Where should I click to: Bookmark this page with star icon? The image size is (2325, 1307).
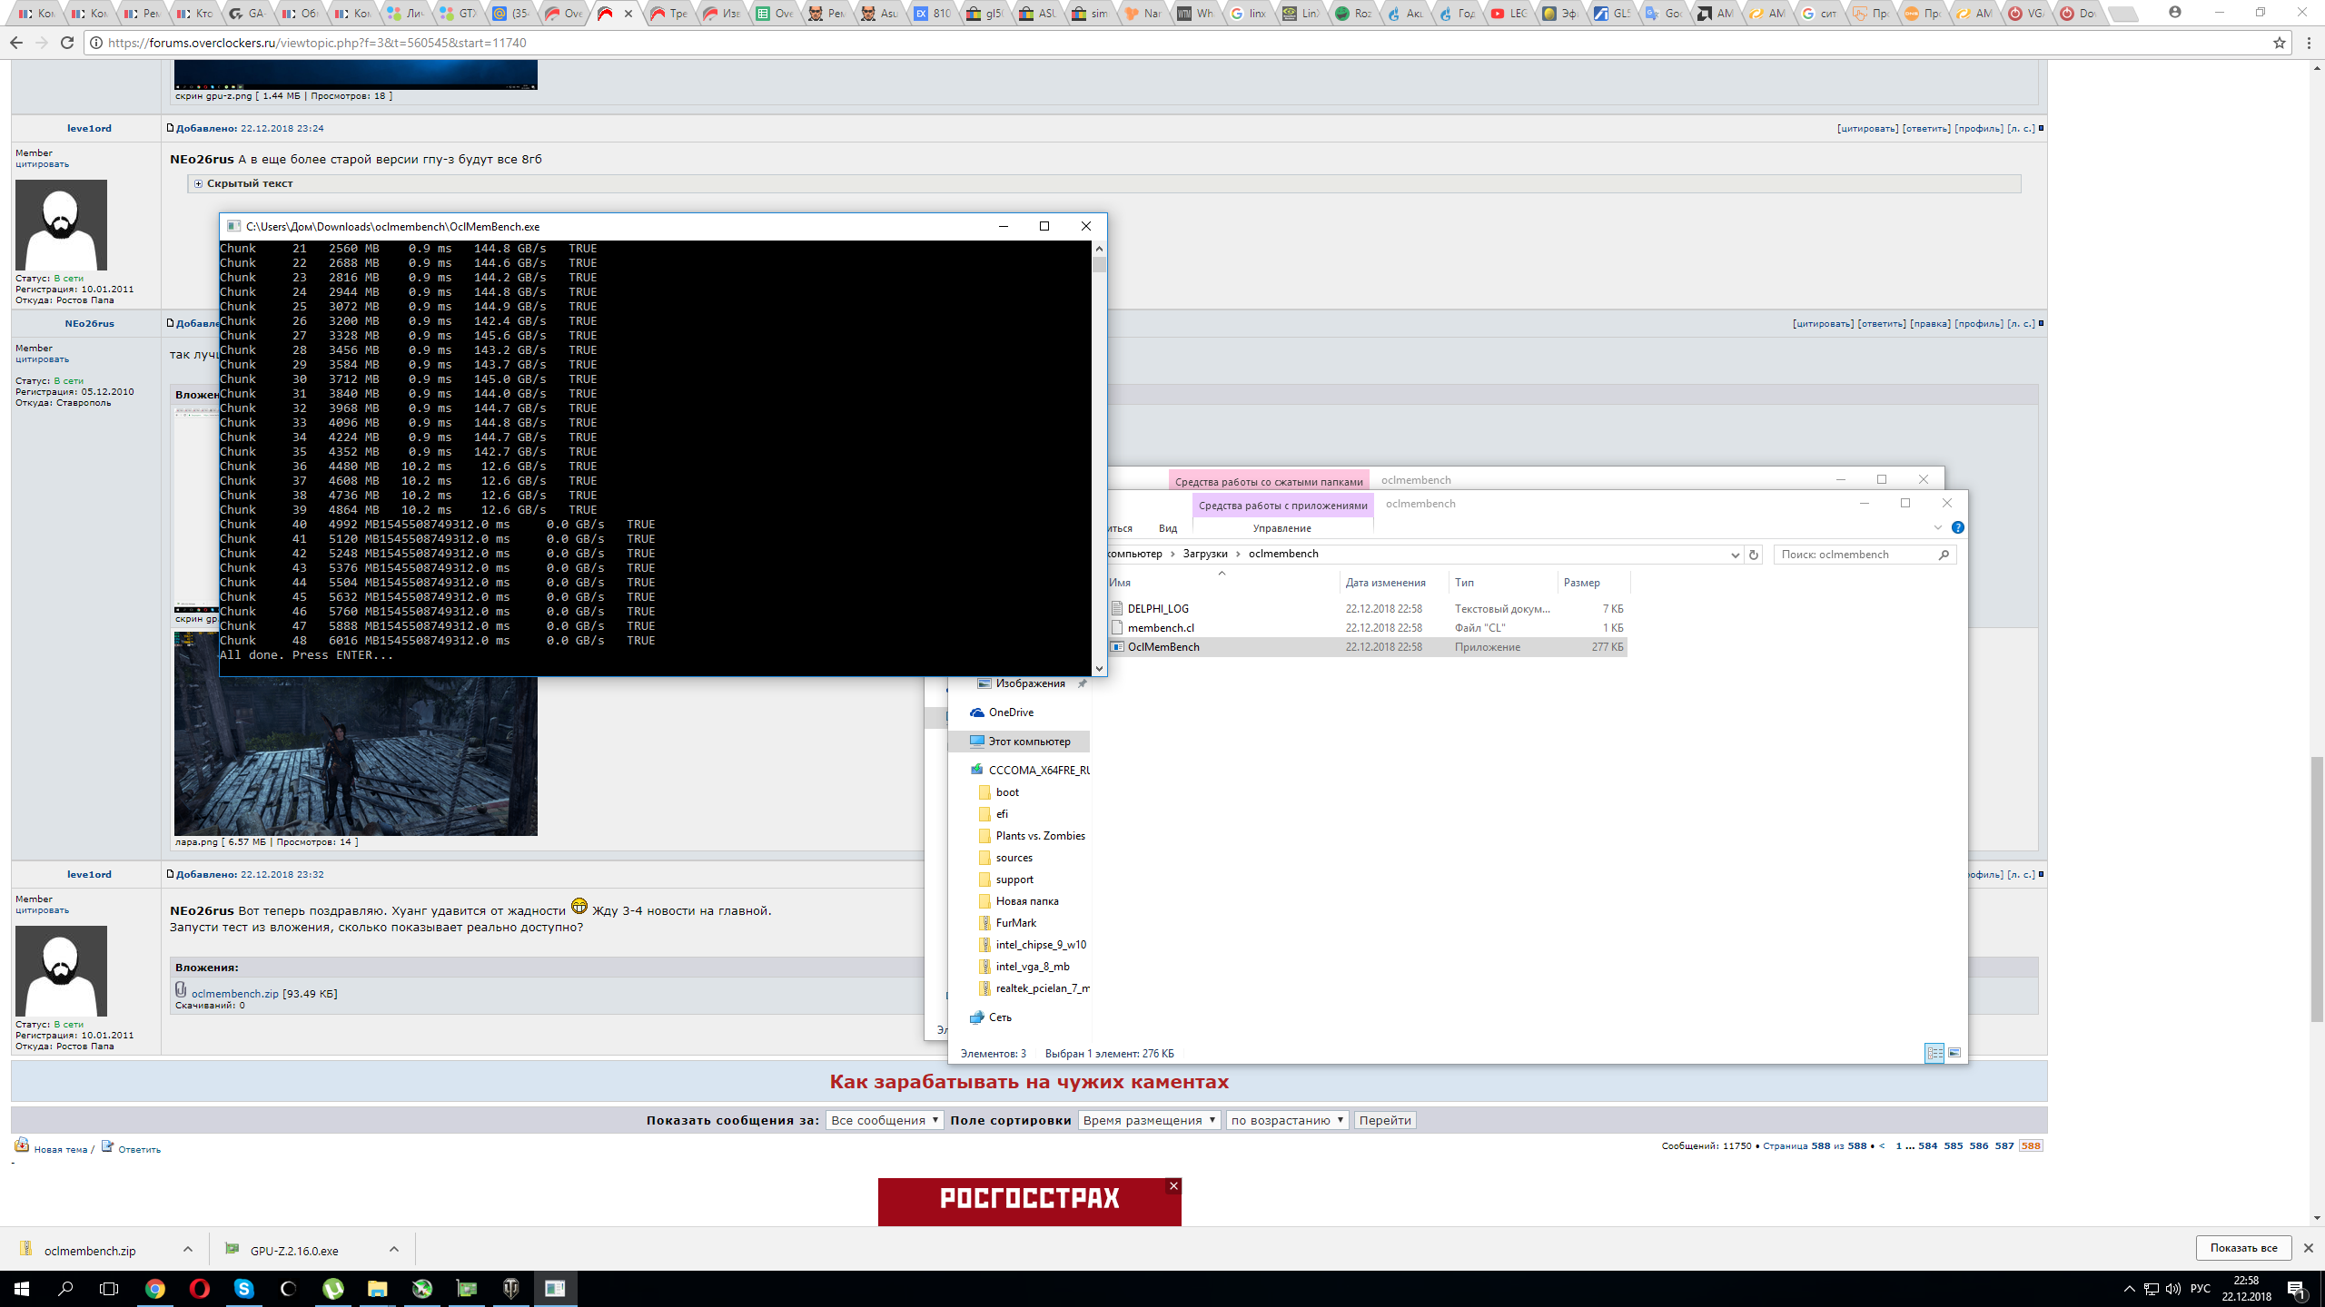2279,43
